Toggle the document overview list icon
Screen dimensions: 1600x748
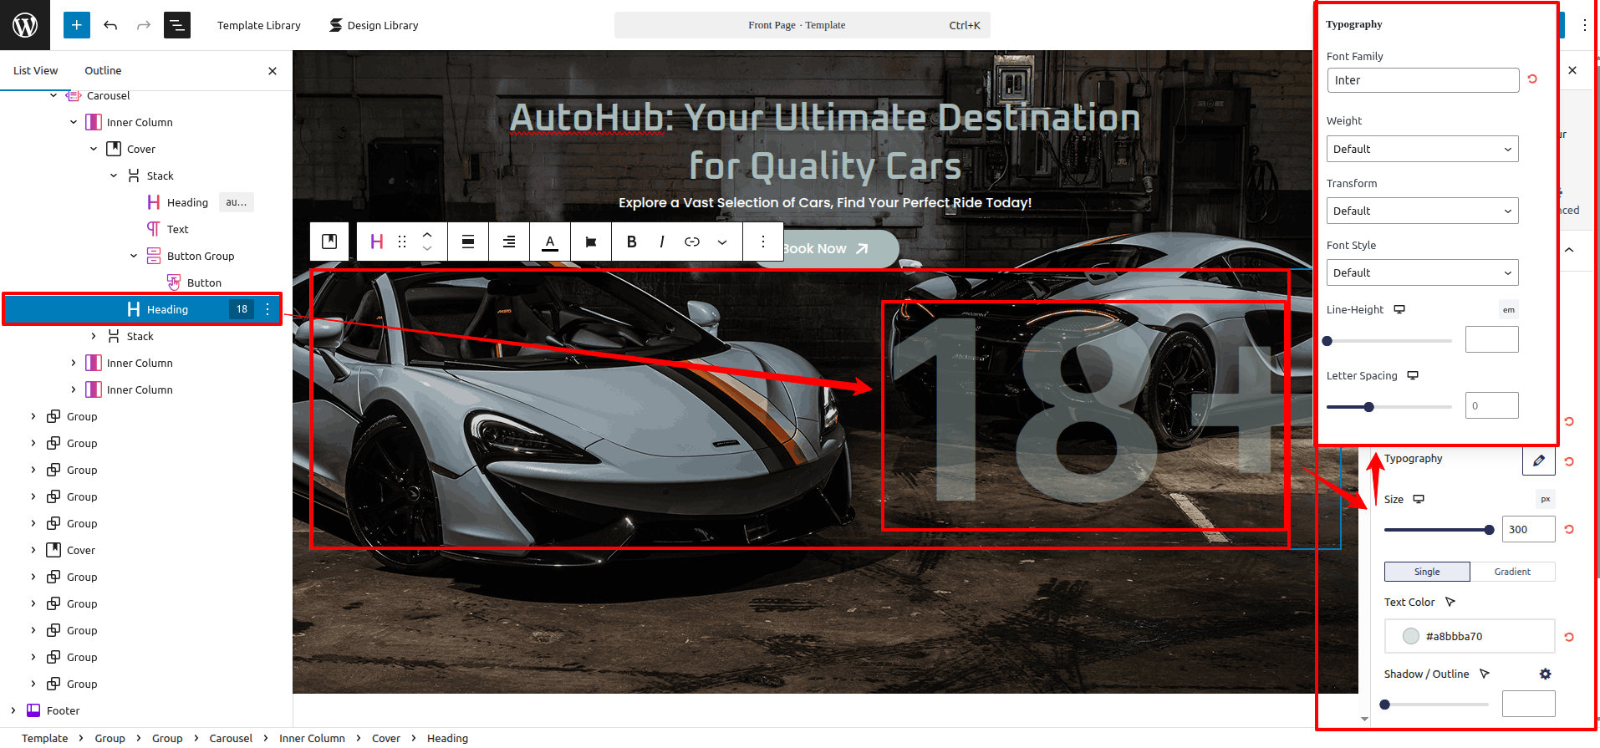pyautogui.click(x=177, y=25)
